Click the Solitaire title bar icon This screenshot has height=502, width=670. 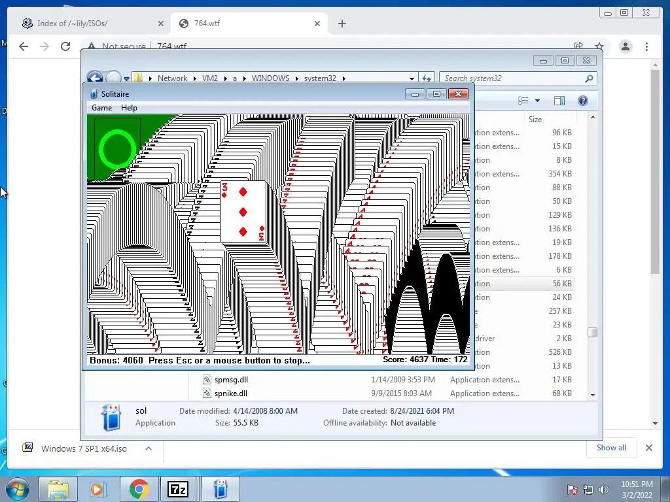coord(94,94)
